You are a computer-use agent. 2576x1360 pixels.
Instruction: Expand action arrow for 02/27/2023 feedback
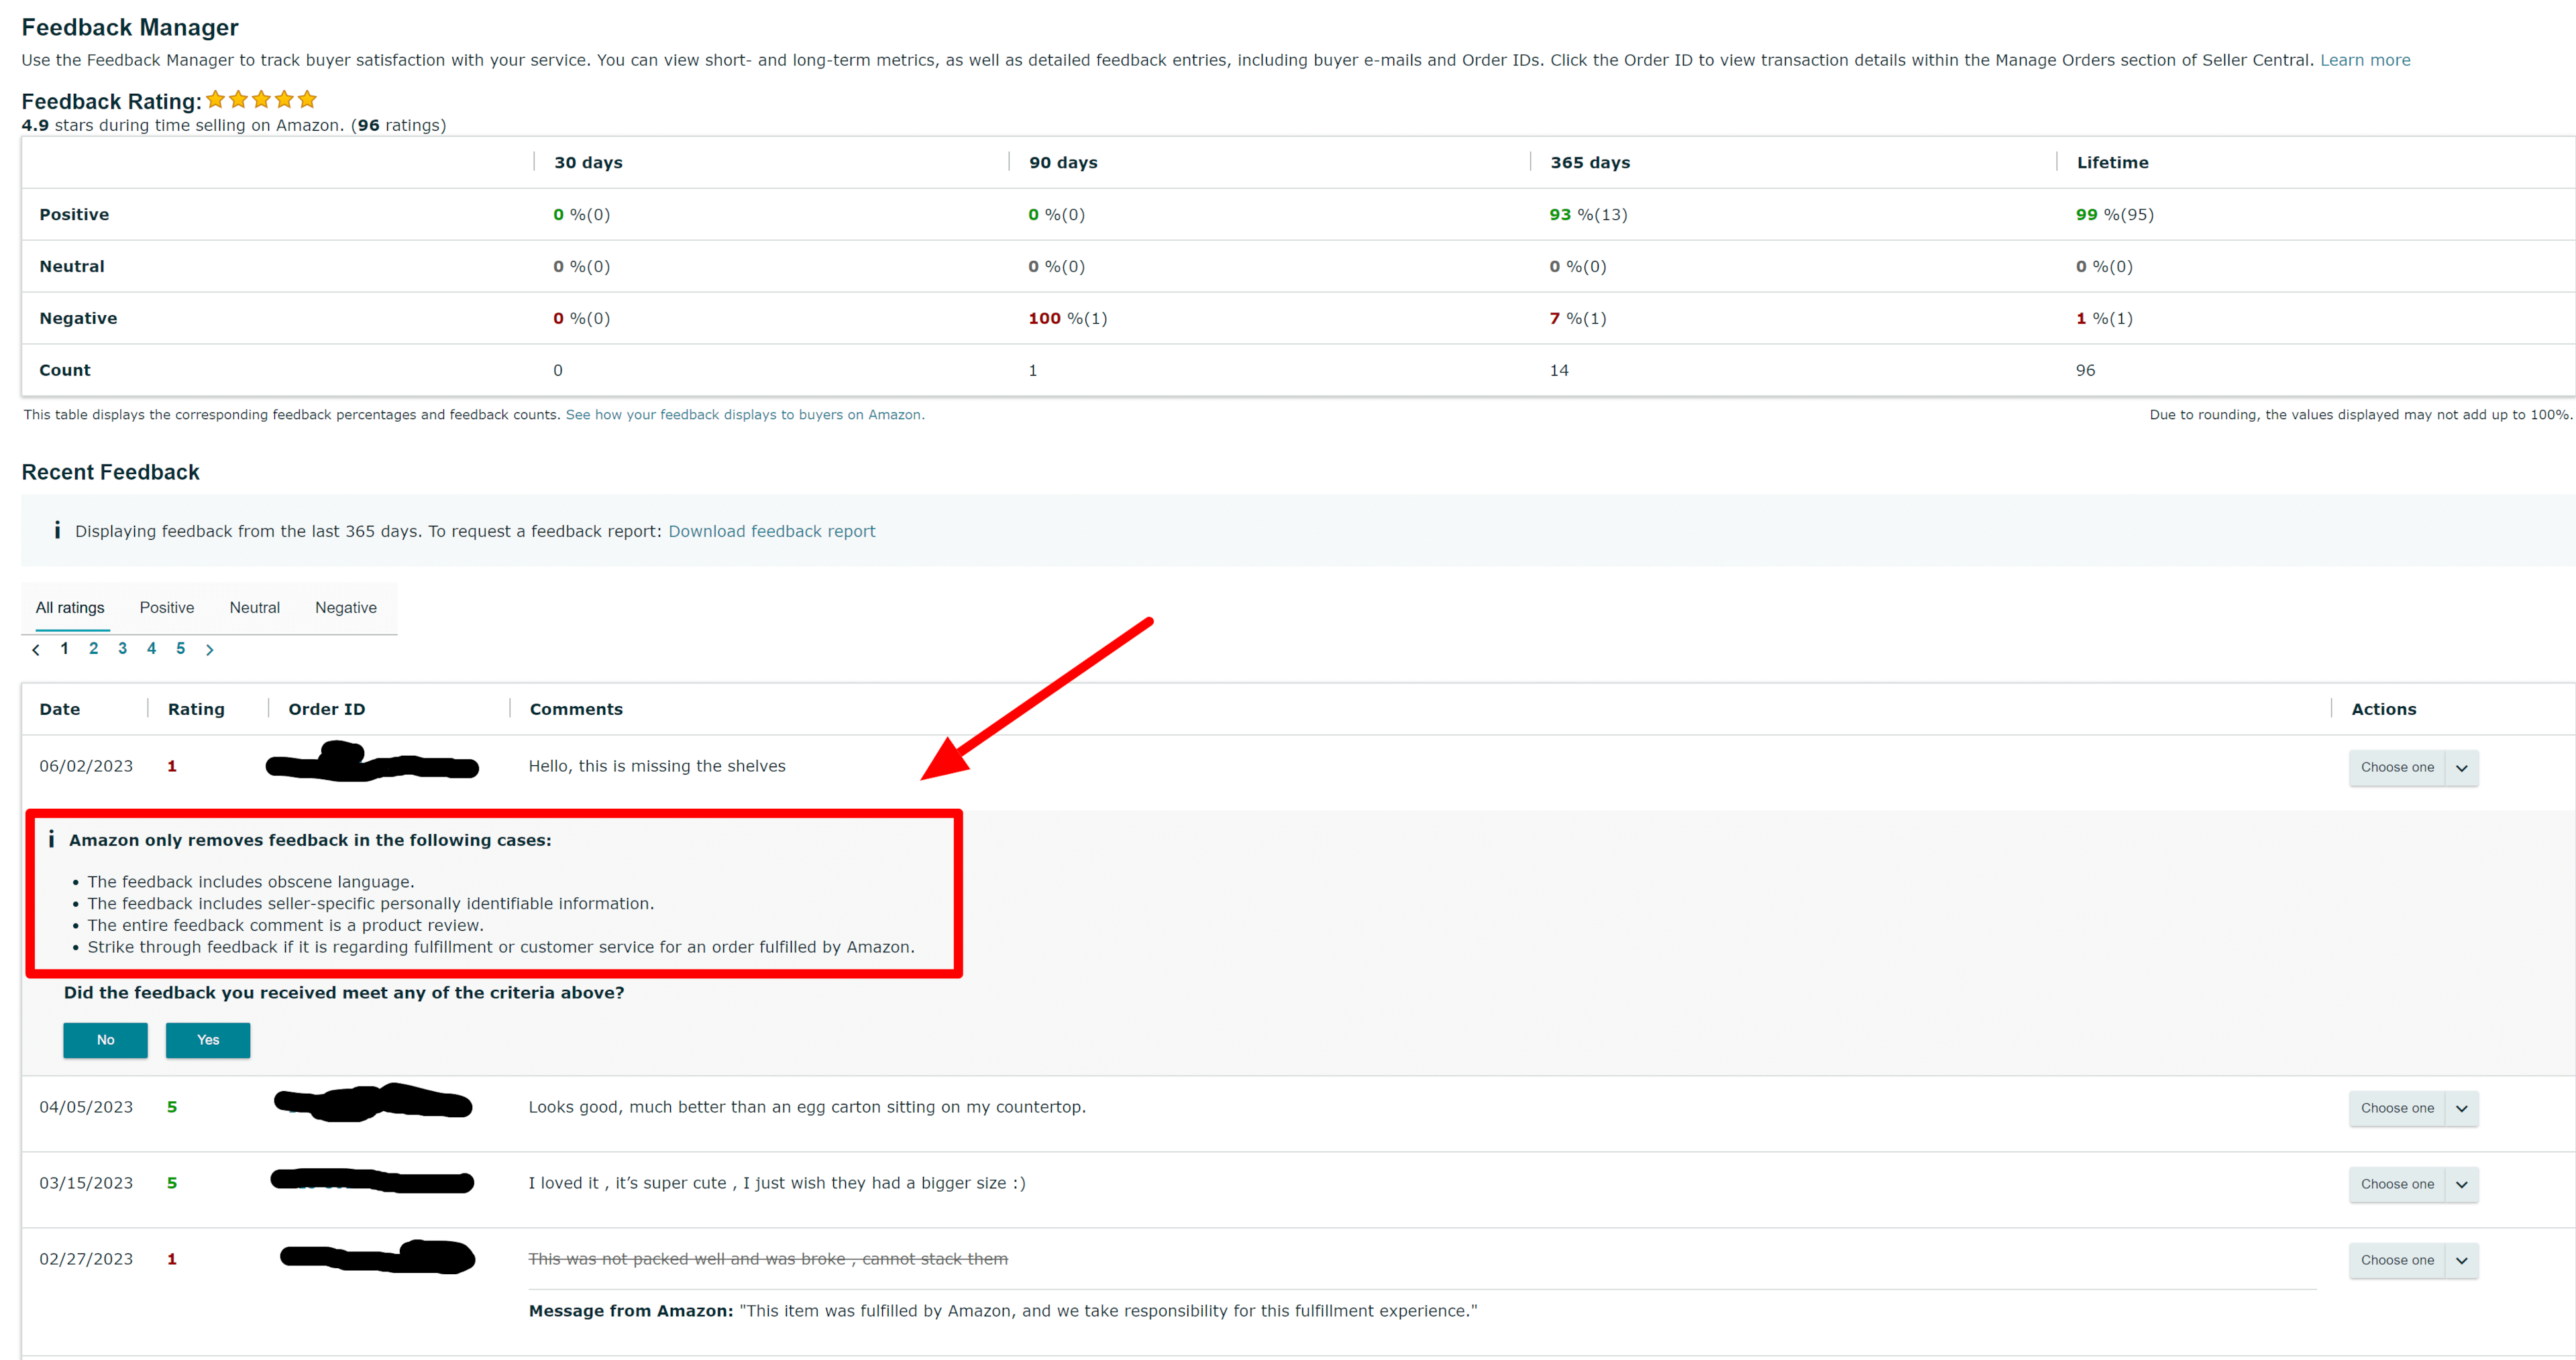click(x=2461, y=1260)
